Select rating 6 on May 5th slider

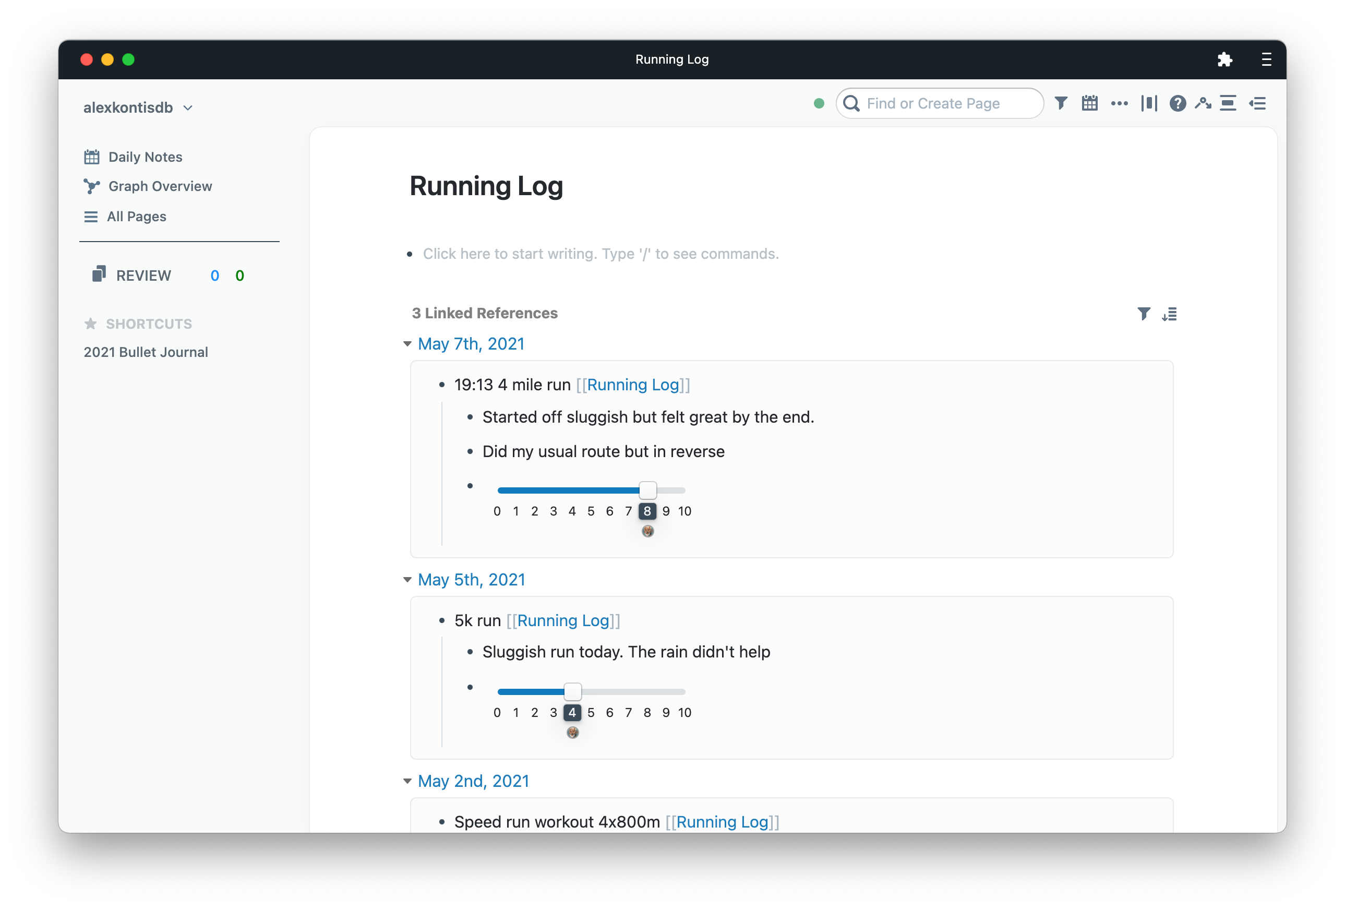pos(609,713)
